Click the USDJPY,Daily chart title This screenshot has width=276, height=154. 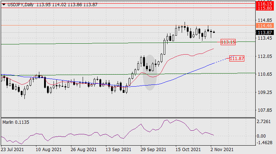[x=20, y=5]
